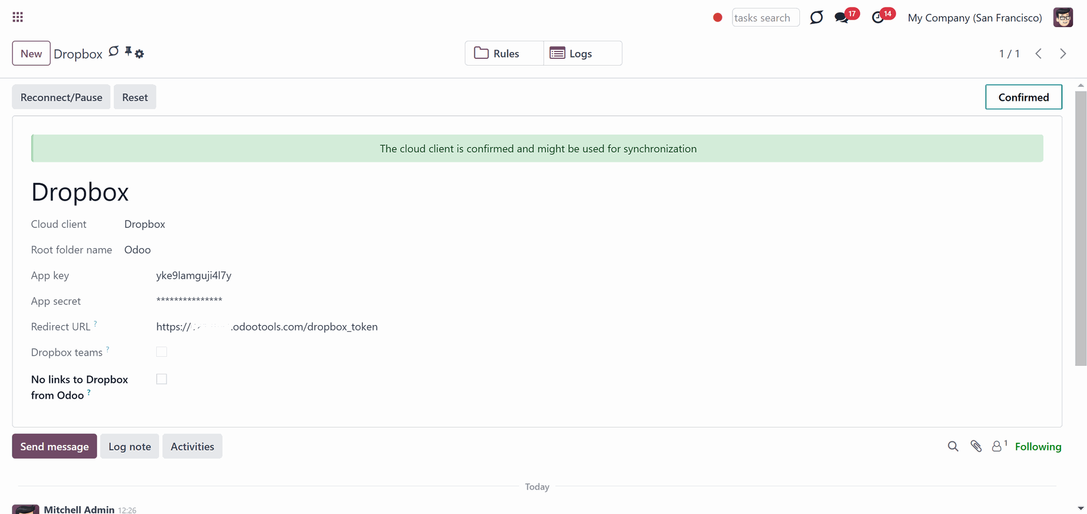The image size is (1087, 514).
Task: Click the Root folder name label
Action: pyautogui.click(x=71, y=249)
